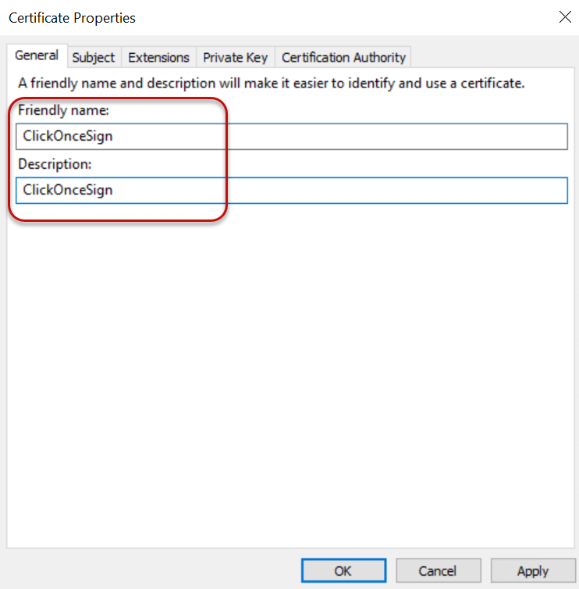Click the Apply button

click(x=533, y=570)
